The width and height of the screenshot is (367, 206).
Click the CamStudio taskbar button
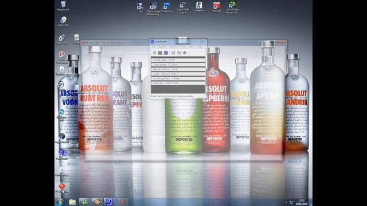click(110, 202)
